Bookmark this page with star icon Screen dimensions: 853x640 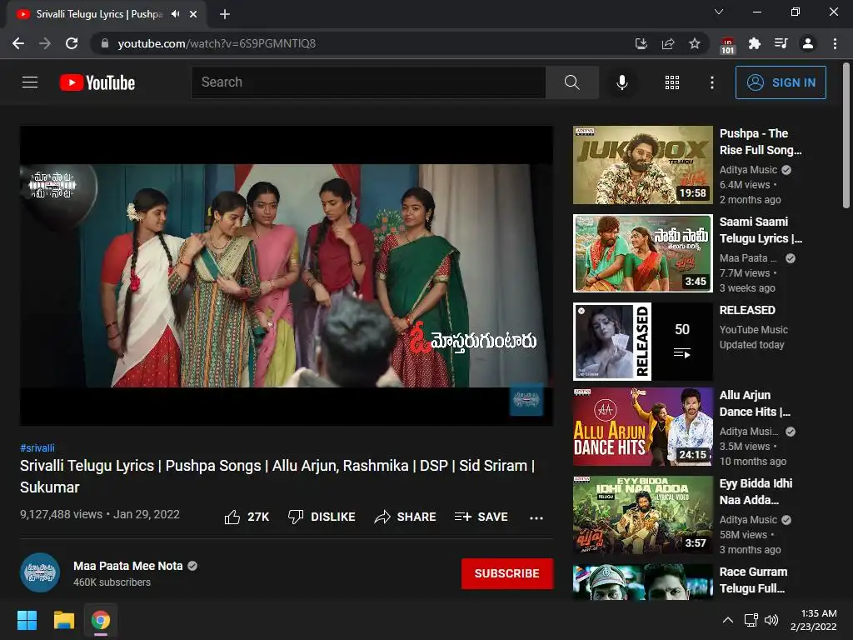[695, 43]
